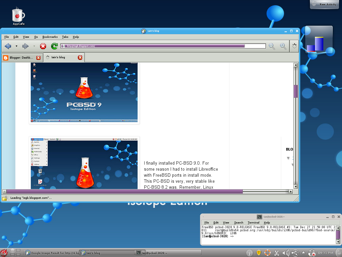Click the terminal icon in terminal title bar

pyautogui.click(x=259, y=217)
